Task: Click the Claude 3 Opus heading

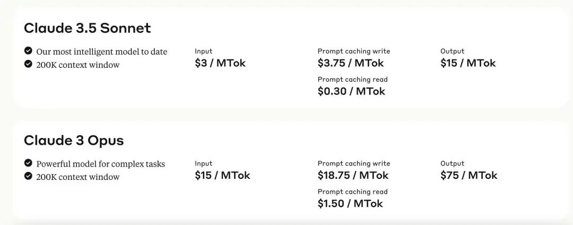Action: [x=74, y=140]
